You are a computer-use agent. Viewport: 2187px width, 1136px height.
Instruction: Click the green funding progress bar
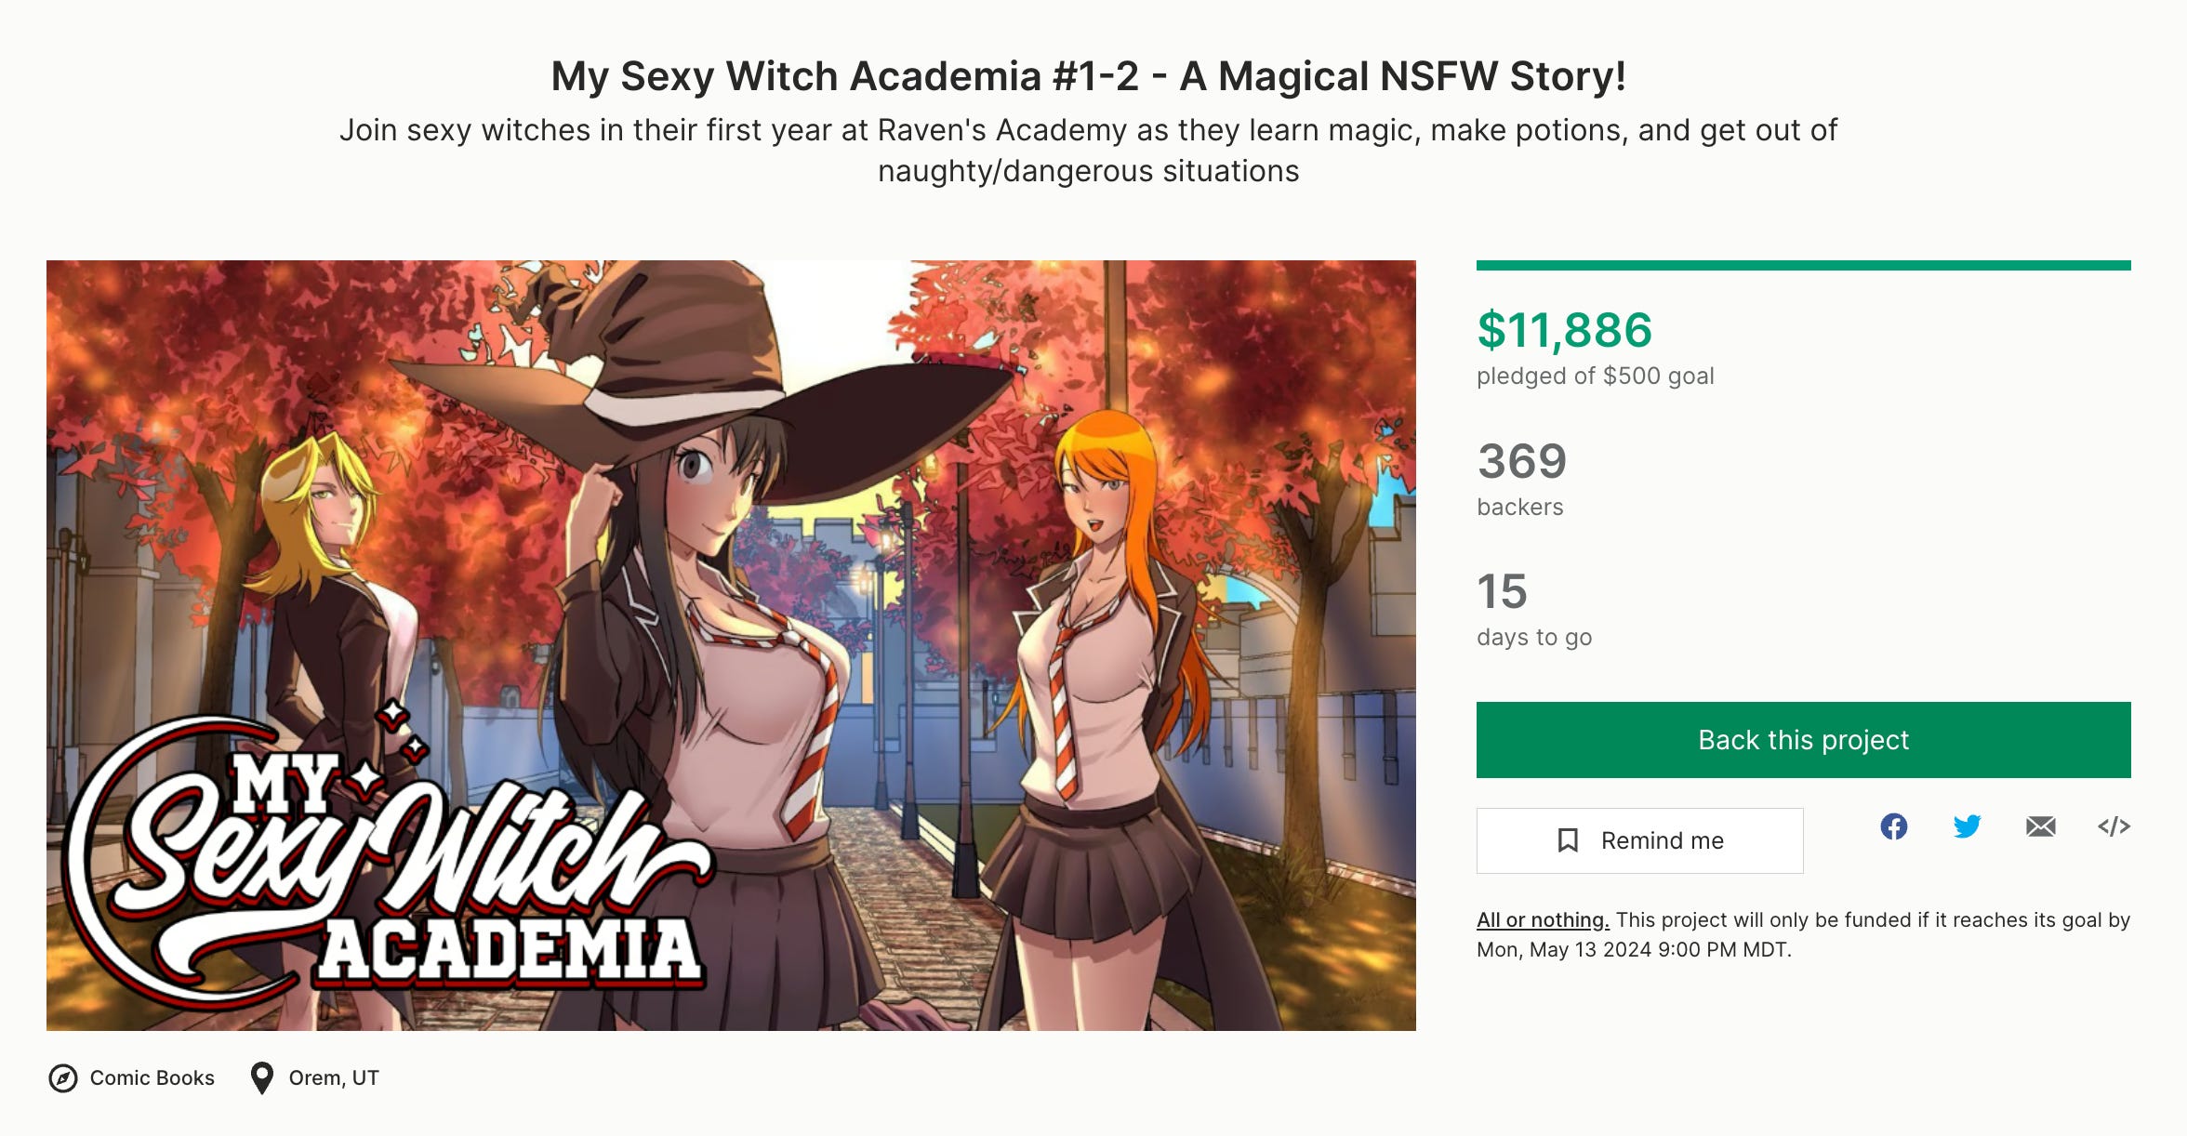tap(1803, 265)
